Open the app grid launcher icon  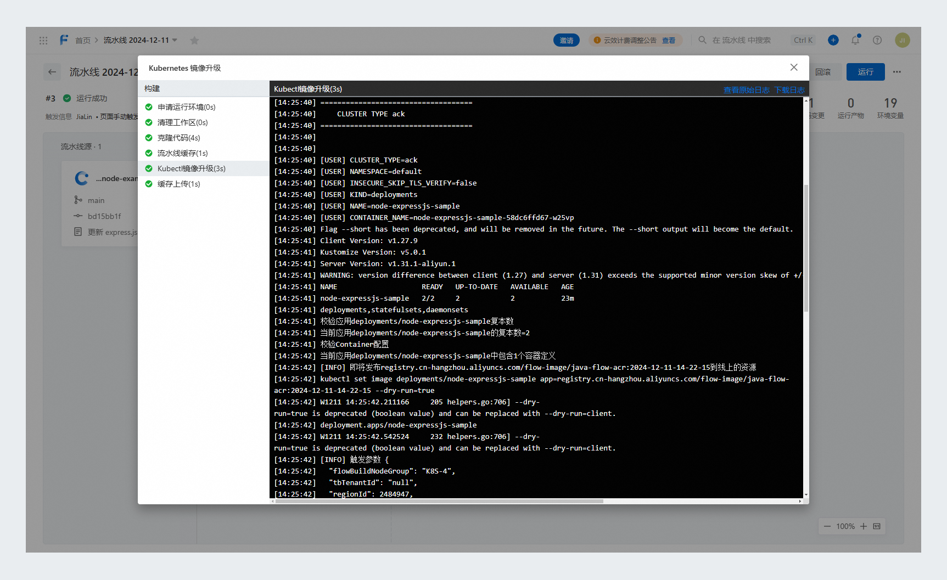pyautogui.click(x=43, y=40)
